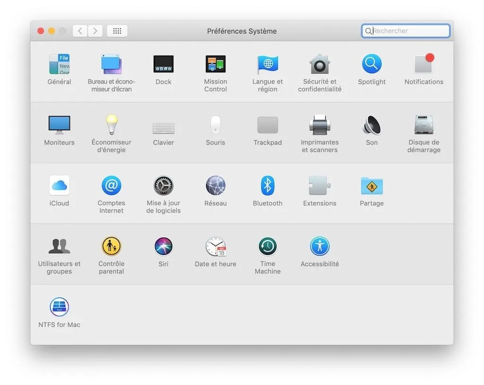Open the Son preference pane
This screenshot has width=484, height=385.
pos(372,124)
